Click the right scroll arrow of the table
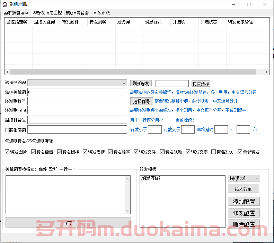Image resolution: width=274 pixels, height=243 pixels. coord(267,72)
